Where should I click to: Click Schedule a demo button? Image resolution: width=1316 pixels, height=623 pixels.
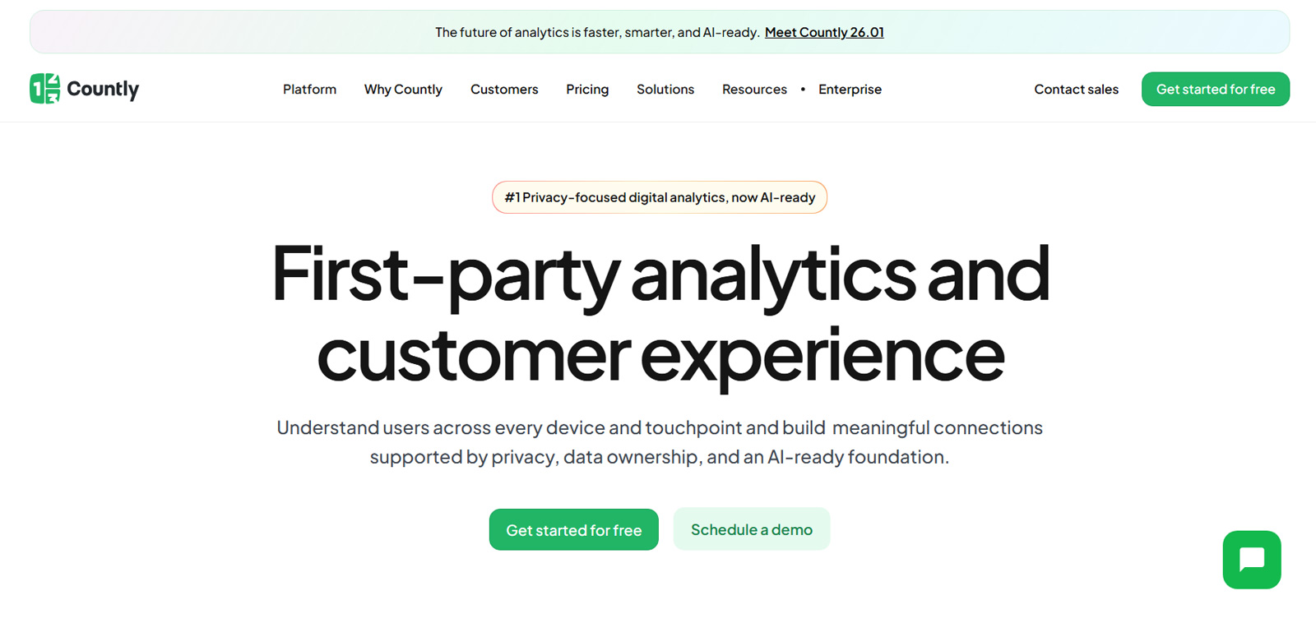pos(751,529)
